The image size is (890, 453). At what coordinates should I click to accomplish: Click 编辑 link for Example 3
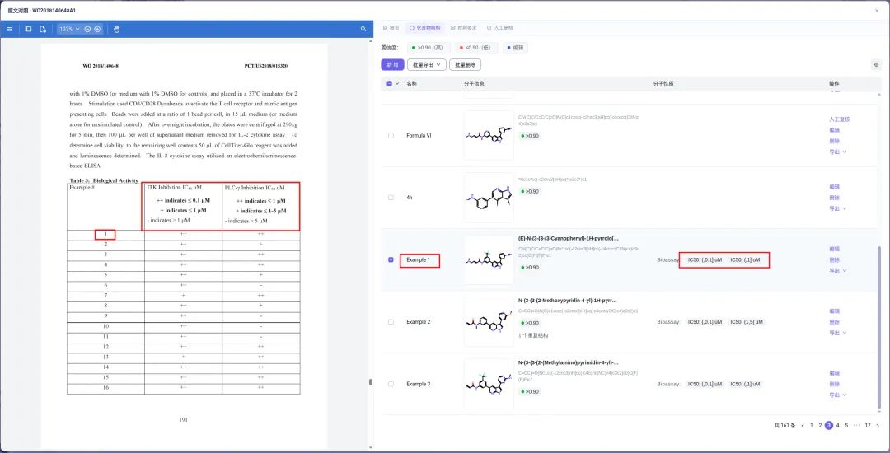point(834,373)
